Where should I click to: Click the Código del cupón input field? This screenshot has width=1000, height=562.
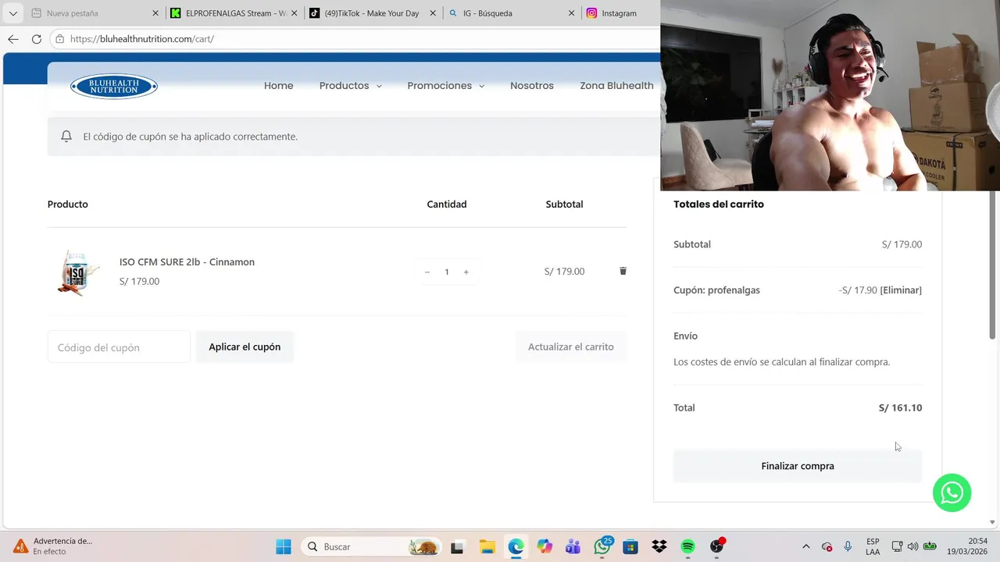[119, 347]
